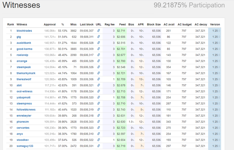This screenshot has width=234, height=150.
Task: Open the stoodkev witness profile
Action: [x=23, y=140]
